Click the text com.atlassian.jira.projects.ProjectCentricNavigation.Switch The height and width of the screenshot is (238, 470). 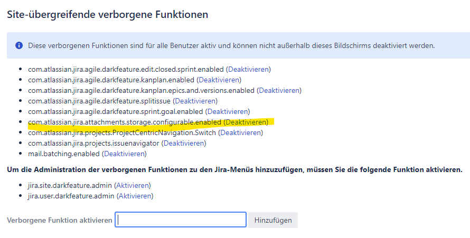(122, 132)
